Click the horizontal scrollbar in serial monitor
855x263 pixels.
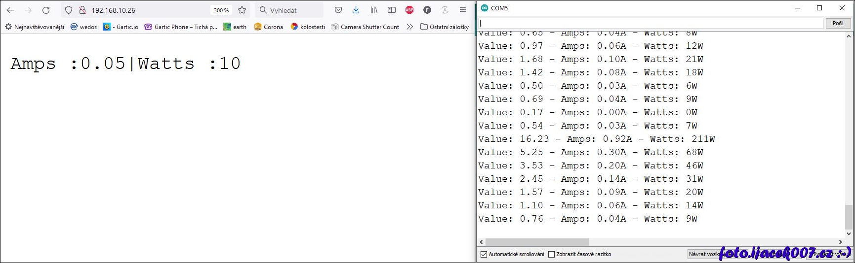537,242
